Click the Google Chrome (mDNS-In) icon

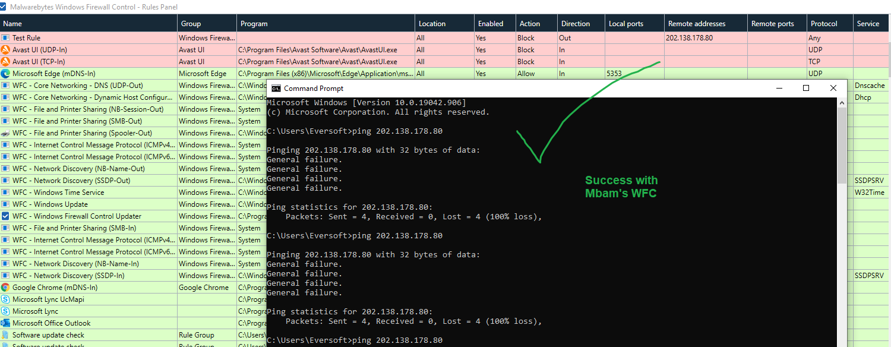tap(5, 288)
